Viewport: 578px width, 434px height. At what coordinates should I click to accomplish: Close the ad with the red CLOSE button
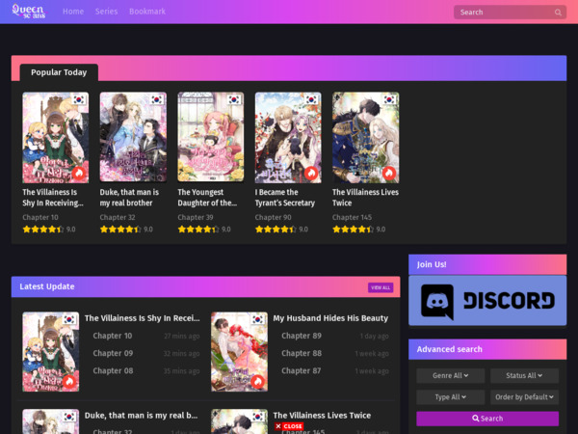pyautogui.click(x=289, y=426)
